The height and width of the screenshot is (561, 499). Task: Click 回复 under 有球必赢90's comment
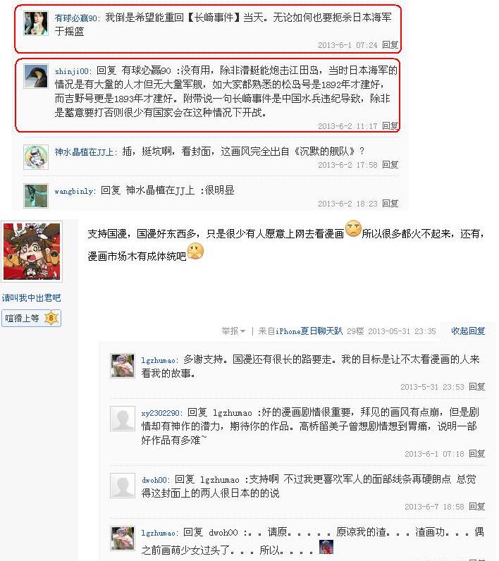coord(390,44)
